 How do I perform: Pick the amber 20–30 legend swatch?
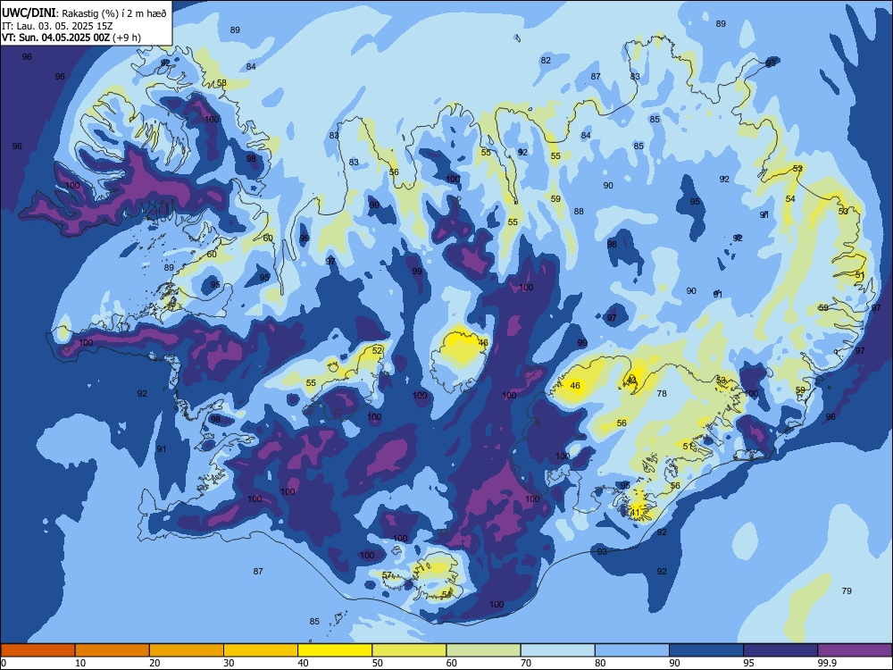187,650
